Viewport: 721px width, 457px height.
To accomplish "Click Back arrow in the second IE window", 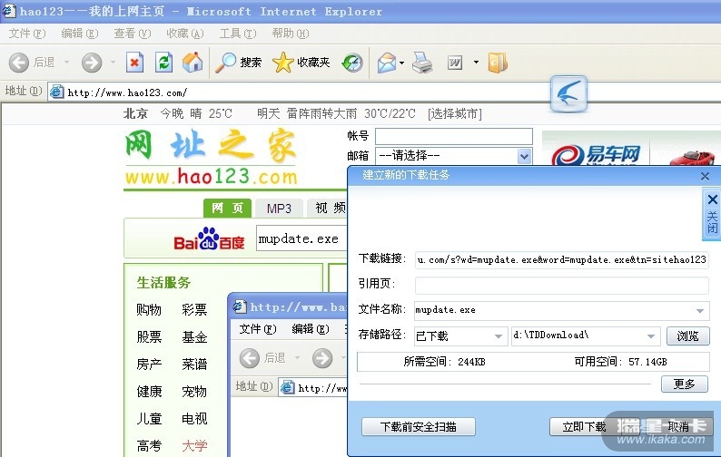I will point(250,358).
